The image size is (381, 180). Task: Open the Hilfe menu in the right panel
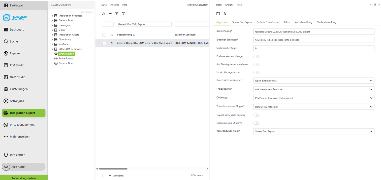[x=239, y=5]
